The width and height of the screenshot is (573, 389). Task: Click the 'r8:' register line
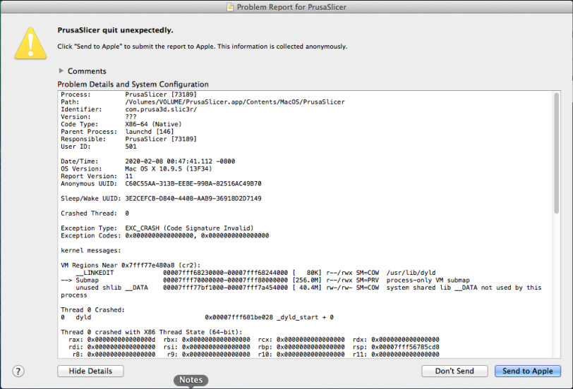255,354
